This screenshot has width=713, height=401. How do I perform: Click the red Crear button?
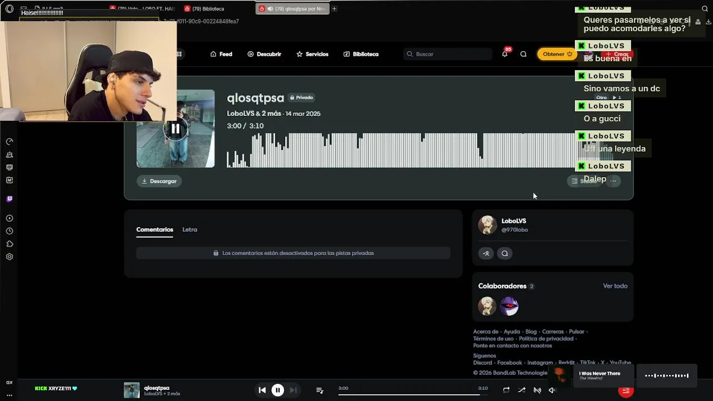click(617, 54)
